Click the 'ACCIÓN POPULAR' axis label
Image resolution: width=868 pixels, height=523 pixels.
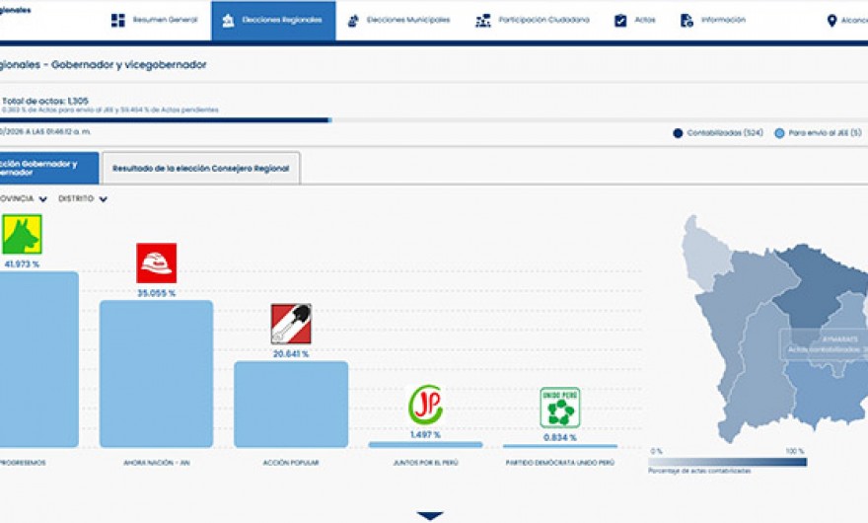[291, 463]
